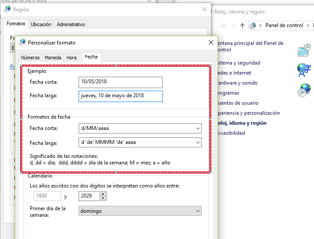The image size is (314, 239).
Task: Click the Date and Time clock-calendar icon
Action: click(x=304, y=50)
